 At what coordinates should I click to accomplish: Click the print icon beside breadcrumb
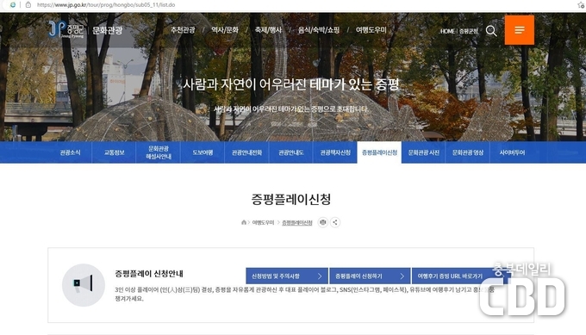pyautogui.click(x=323, y=222)
